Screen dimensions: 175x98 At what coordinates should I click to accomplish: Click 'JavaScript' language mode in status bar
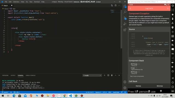point(116,92)
